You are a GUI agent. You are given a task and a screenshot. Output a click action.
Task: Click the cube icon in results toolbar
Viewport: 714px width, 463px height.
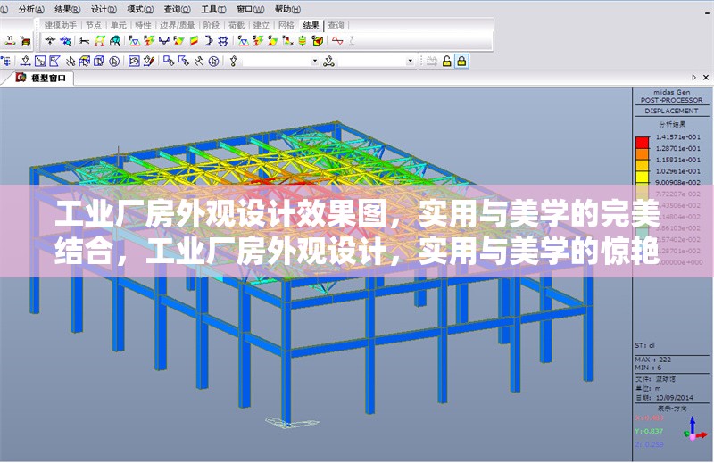click(316, 41)
